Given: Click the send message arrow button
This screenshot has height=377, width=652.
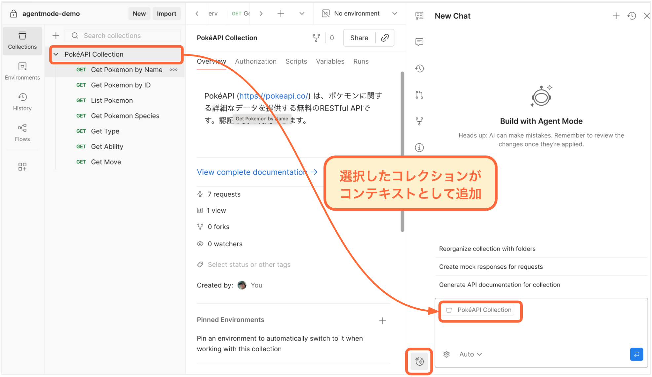Looking at the screenshot, I should [x=636, y=354].
